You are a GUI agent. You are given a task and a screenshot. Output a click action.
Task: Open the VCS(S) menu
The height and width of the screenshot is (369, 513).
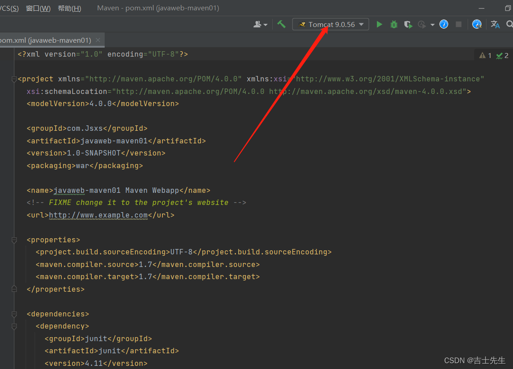pos(9,8)
